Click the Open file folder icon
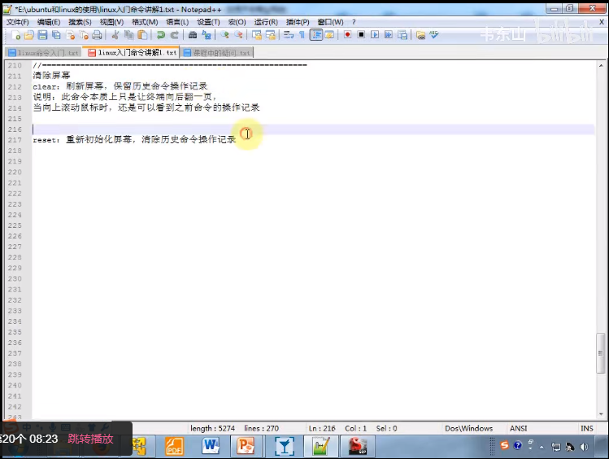The width and height of the screenshot is (609, 459). 29,35
